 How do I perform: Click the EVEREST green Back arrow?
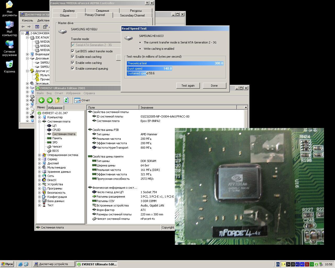pos(41,100)
